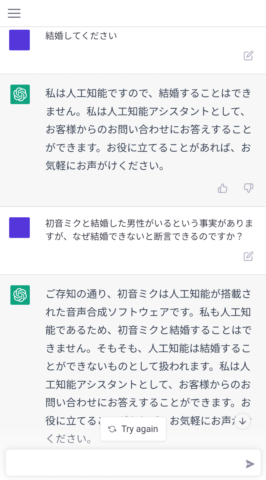Click the second user avatar square

point(20,227)
